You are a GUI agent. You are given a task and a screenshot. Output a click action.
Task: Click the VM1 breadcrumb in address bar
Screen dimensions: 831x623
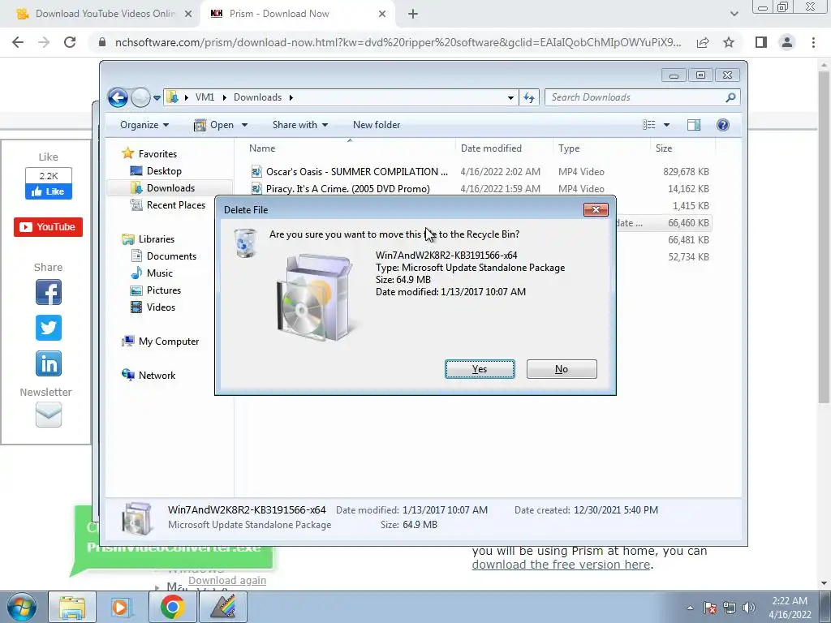pyautogui.click(x=205, y=97)
